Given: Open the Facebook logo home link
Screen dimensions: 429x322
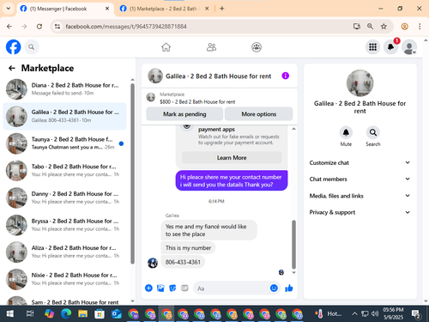Looking at the screenshot, I should pos(14,47).
